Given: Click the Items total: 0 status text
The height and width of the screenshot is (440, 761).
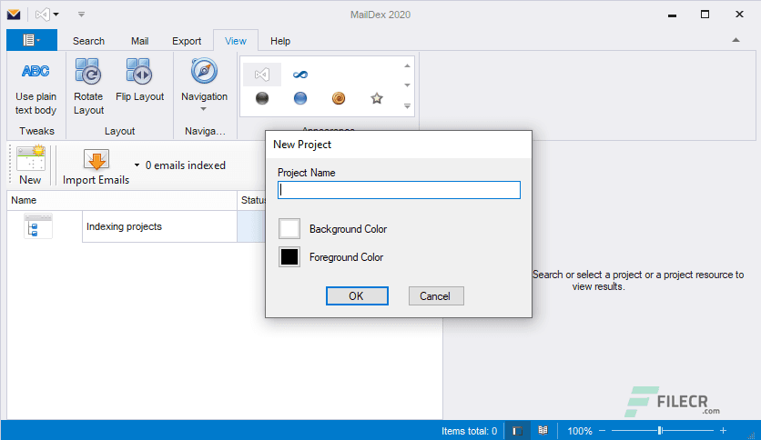Looking at the screenshot, I should [x=469, y=431].
